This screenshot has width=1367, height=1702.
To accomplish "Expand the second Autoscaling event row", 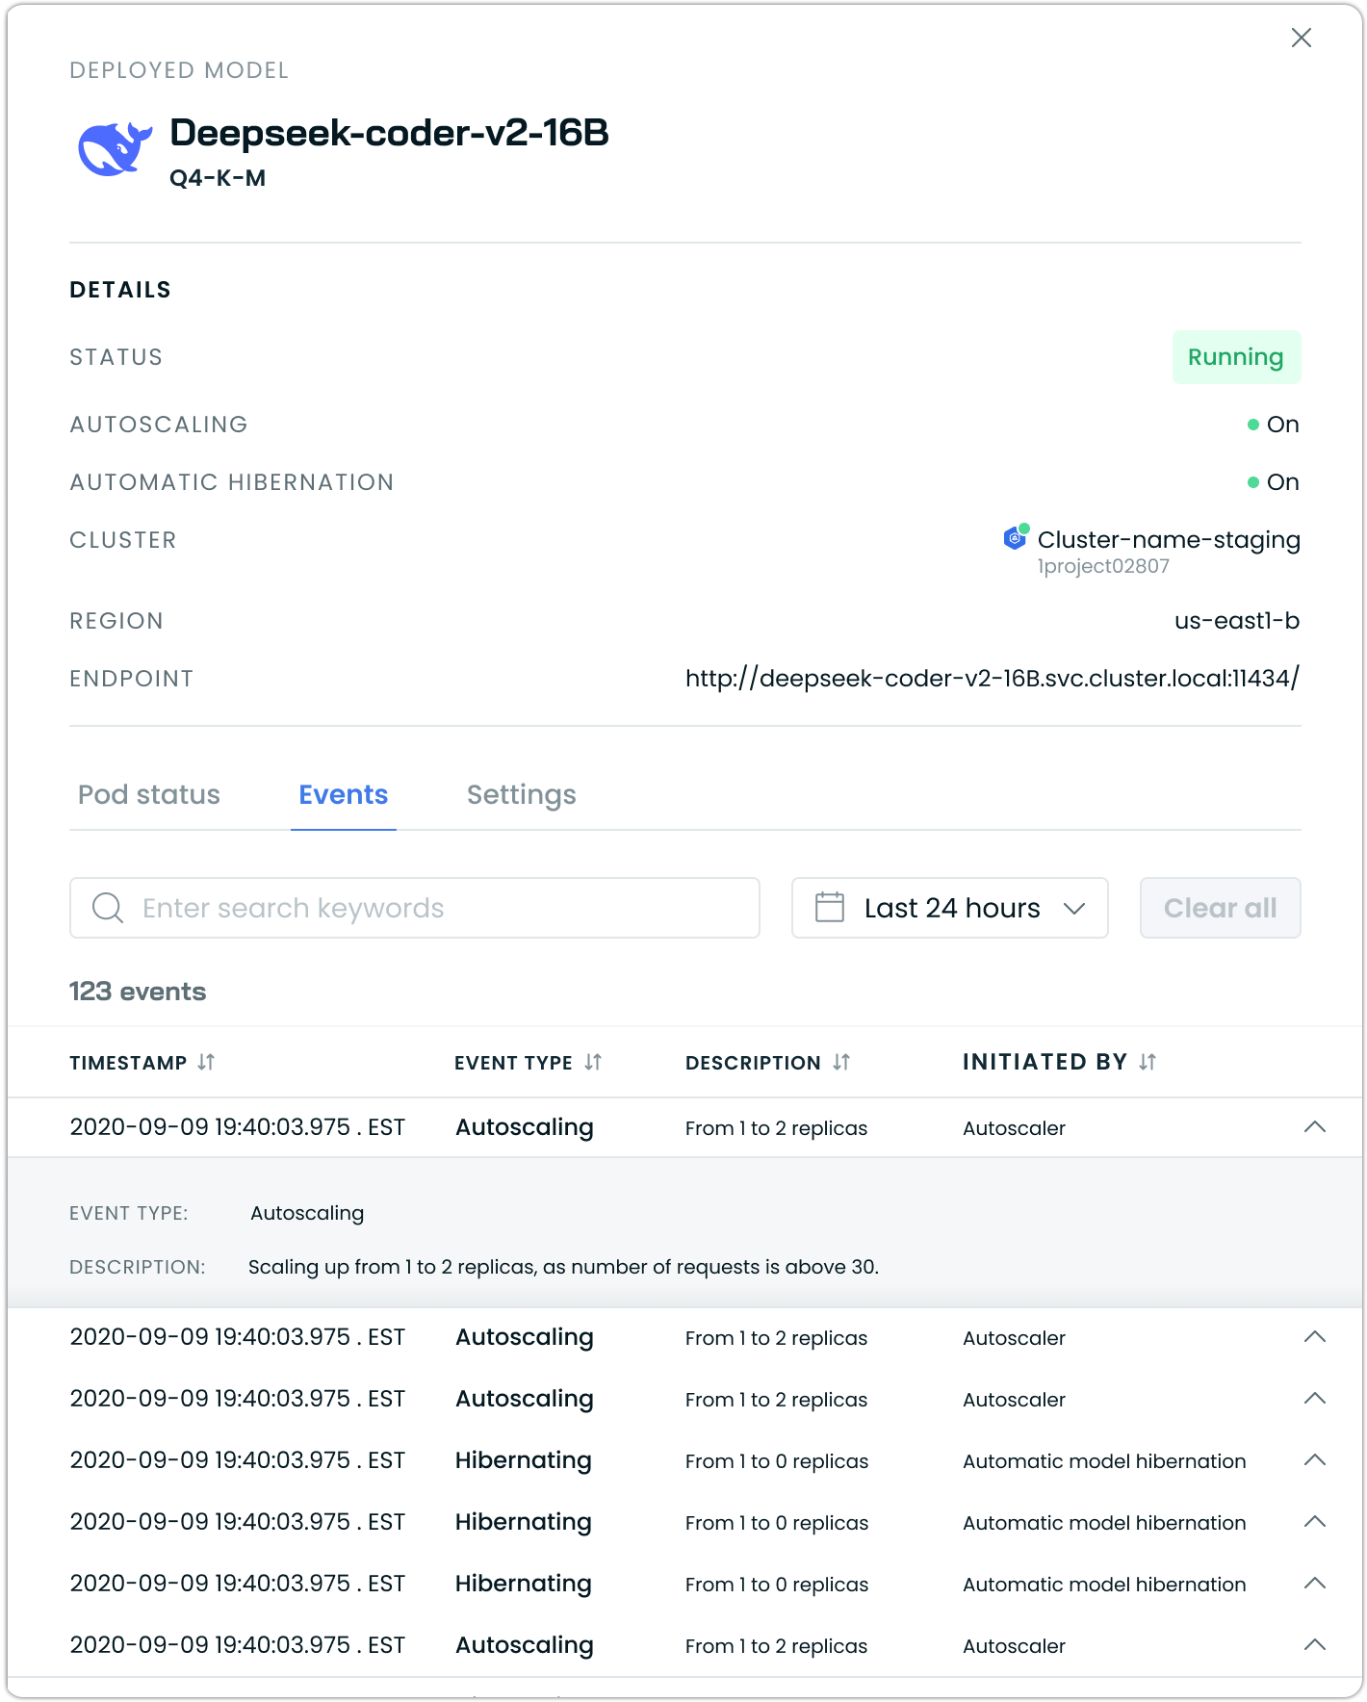I will click(1315, 1337).
